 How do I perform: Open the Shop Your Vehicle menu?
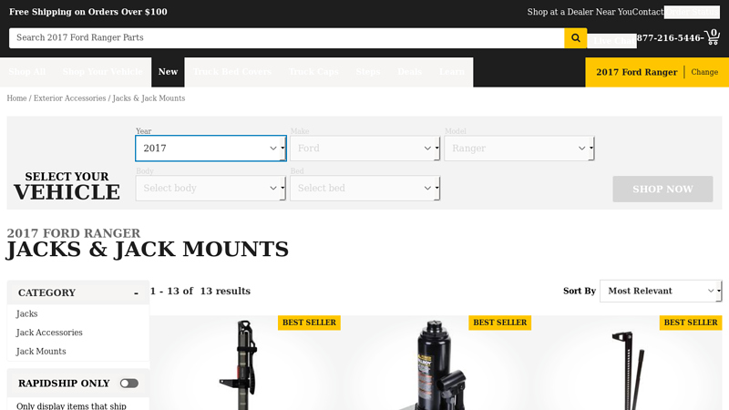[103, 72]
